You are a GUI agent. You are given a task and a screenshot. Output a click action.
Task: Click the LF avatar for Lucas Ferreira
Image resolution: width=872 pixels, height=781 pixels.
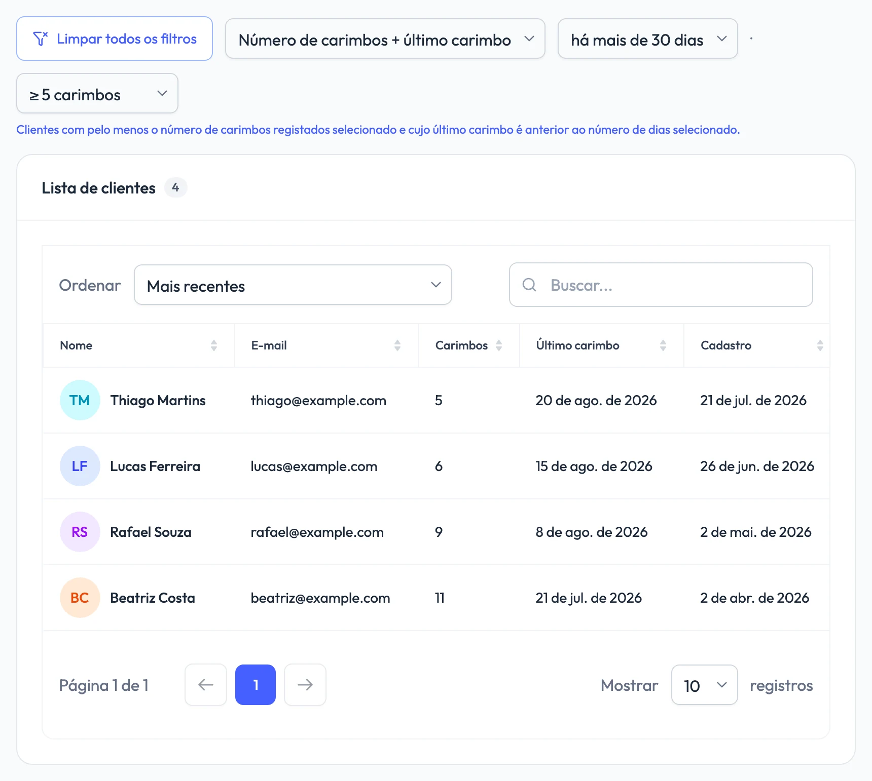[x=80, y=466]
